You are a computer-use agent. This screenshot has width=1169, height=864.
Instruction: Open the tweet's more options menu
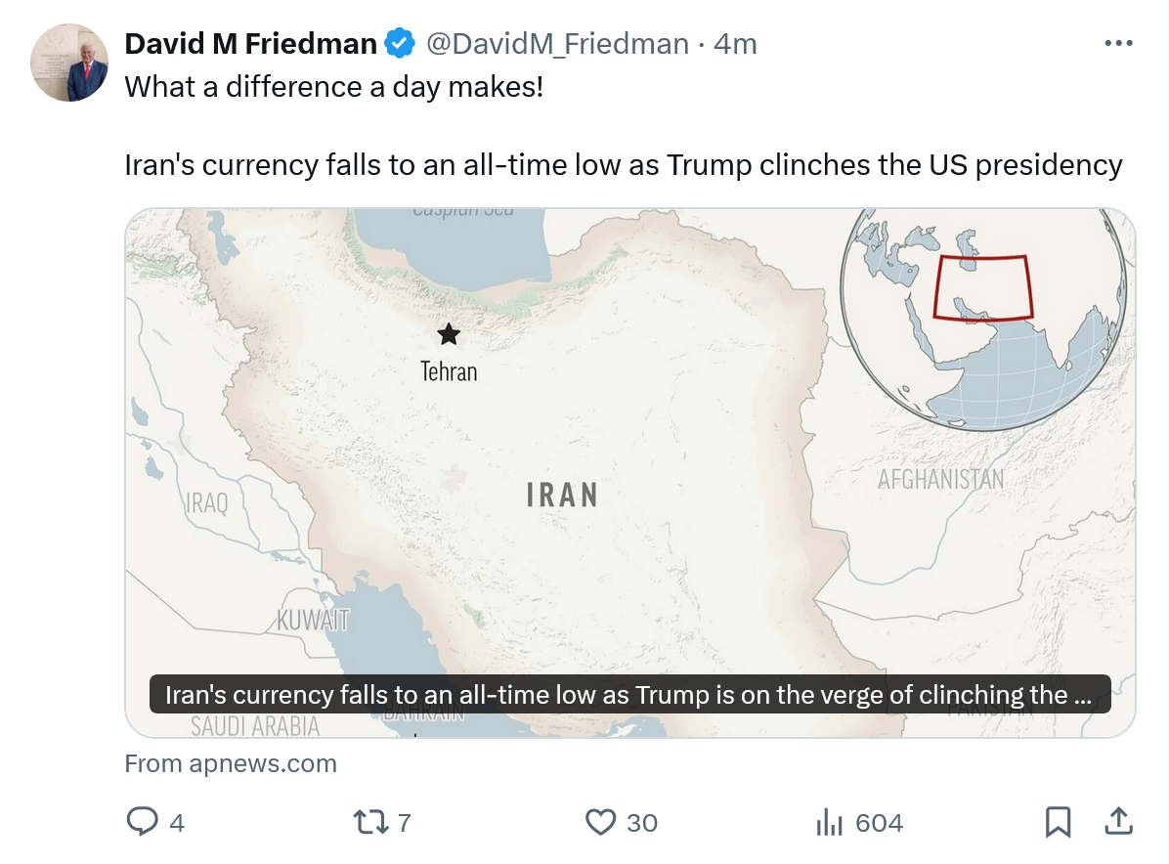[x=1117, y=44]
